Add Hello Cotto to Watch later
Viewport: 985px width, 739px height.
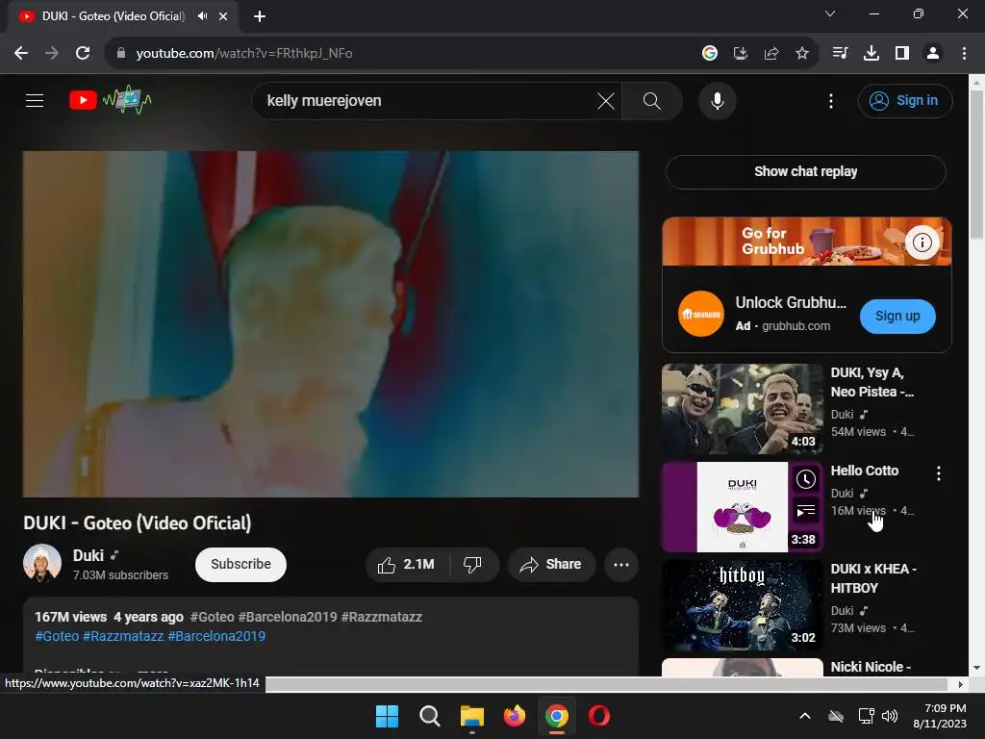[805, 480]
